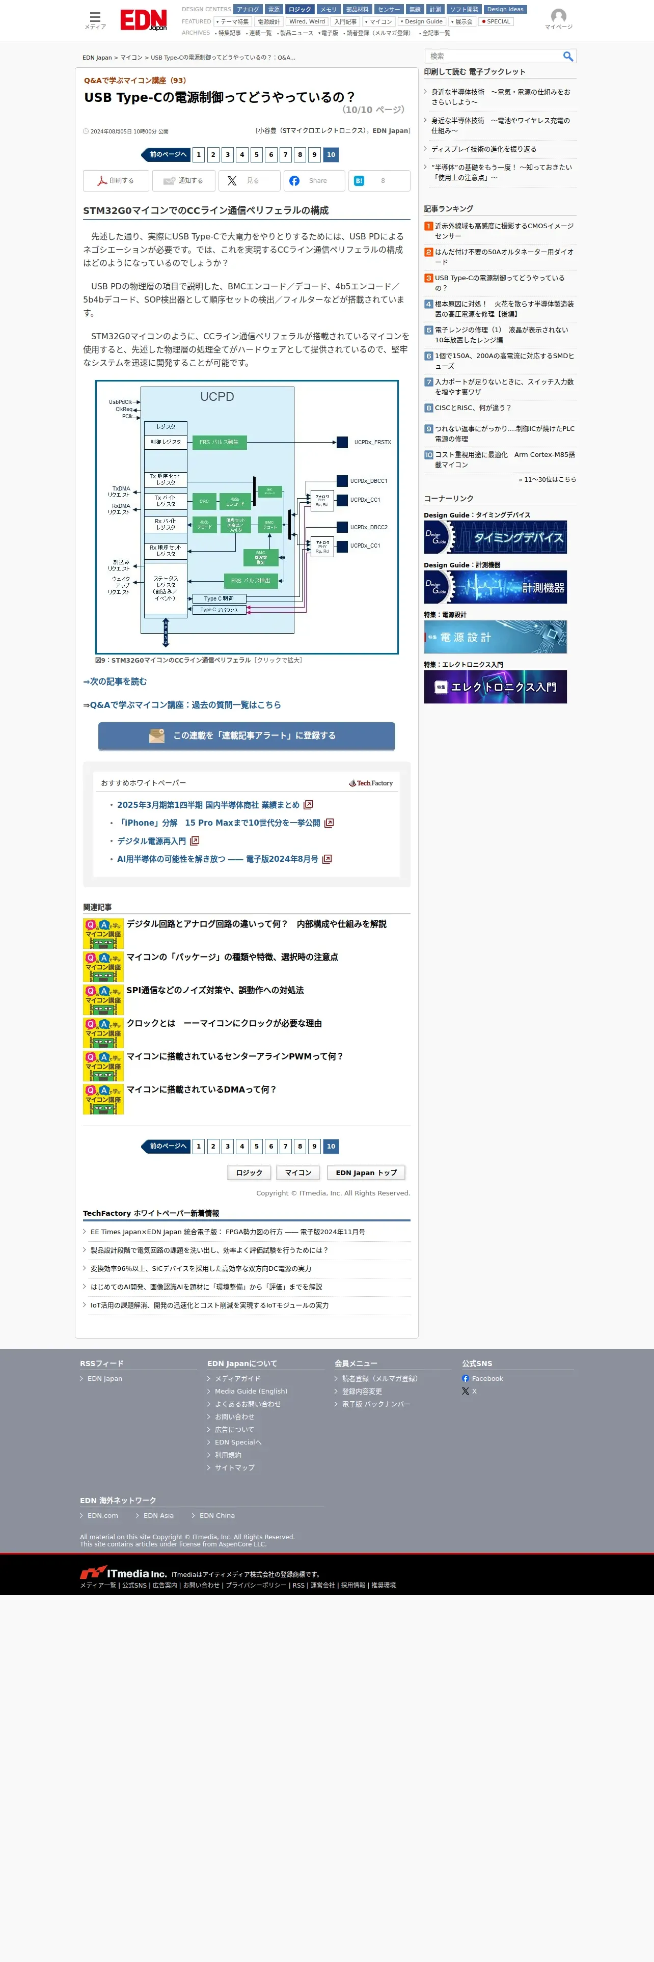The width and height of the screenshot is (654, 1962).
Task: Open the EDN Asia footer link
Action: coord(158,1516)
